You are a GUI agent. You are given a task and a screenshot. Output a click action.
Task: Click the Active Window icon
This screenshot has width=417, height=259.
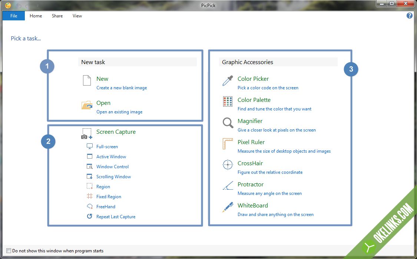coord(90,156)
